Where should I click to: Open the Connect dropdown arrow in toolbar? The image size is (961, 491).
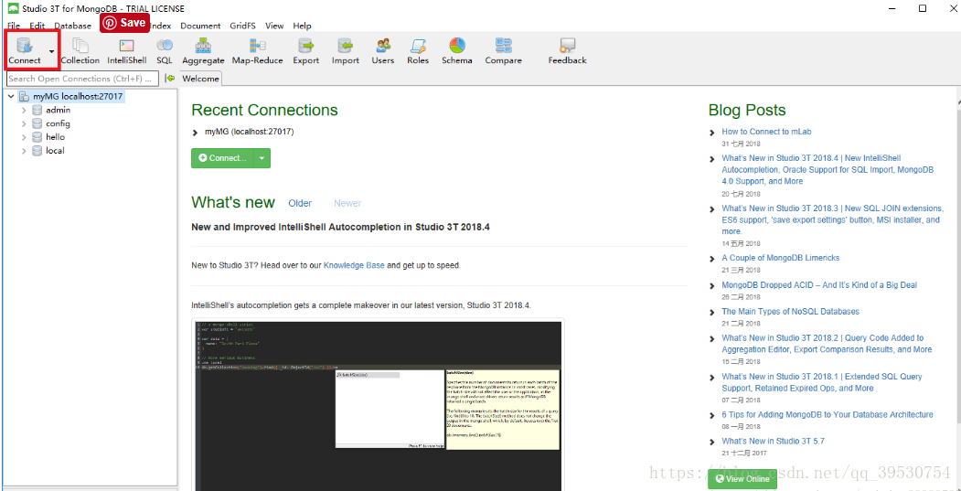point(51,51)
